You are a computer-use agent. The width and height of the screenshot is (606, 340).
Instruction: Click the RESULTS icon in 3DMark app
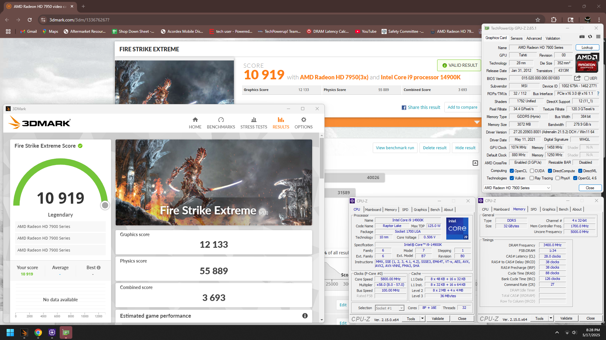click(281, 120)
